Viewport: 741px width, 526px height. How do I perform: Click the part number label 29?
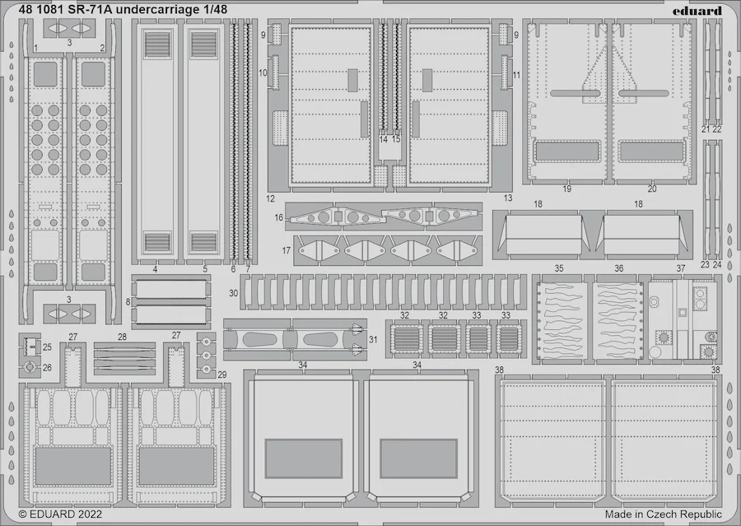222,375
